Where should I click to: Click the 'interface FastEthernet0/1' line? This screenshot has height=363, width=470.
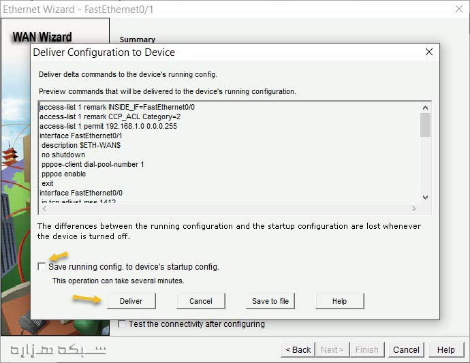tap(81, 136)
